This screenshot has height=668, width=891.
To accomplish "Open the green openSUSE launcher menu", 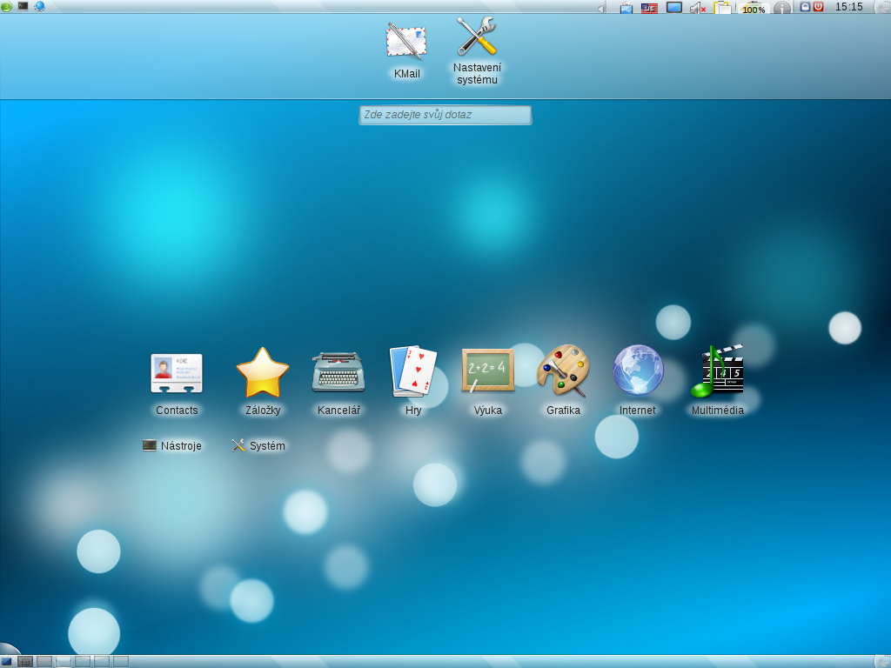I will [6, 7].
